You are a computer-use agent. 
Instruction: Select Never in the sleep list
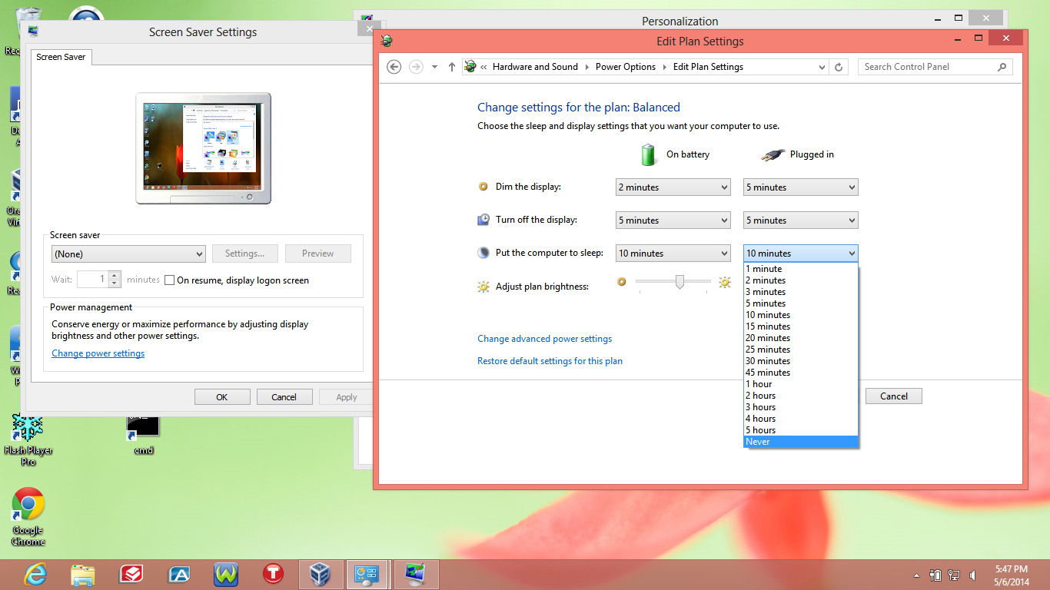(x=800, y=442)
